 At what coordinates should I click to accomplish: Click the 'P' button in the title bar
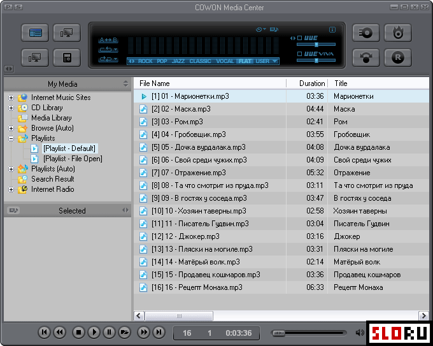8,7
